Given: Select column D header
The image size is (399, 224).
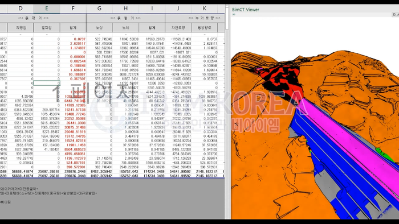Looking at the screenshot, I should pyautogui.click(x=21, y=9).
